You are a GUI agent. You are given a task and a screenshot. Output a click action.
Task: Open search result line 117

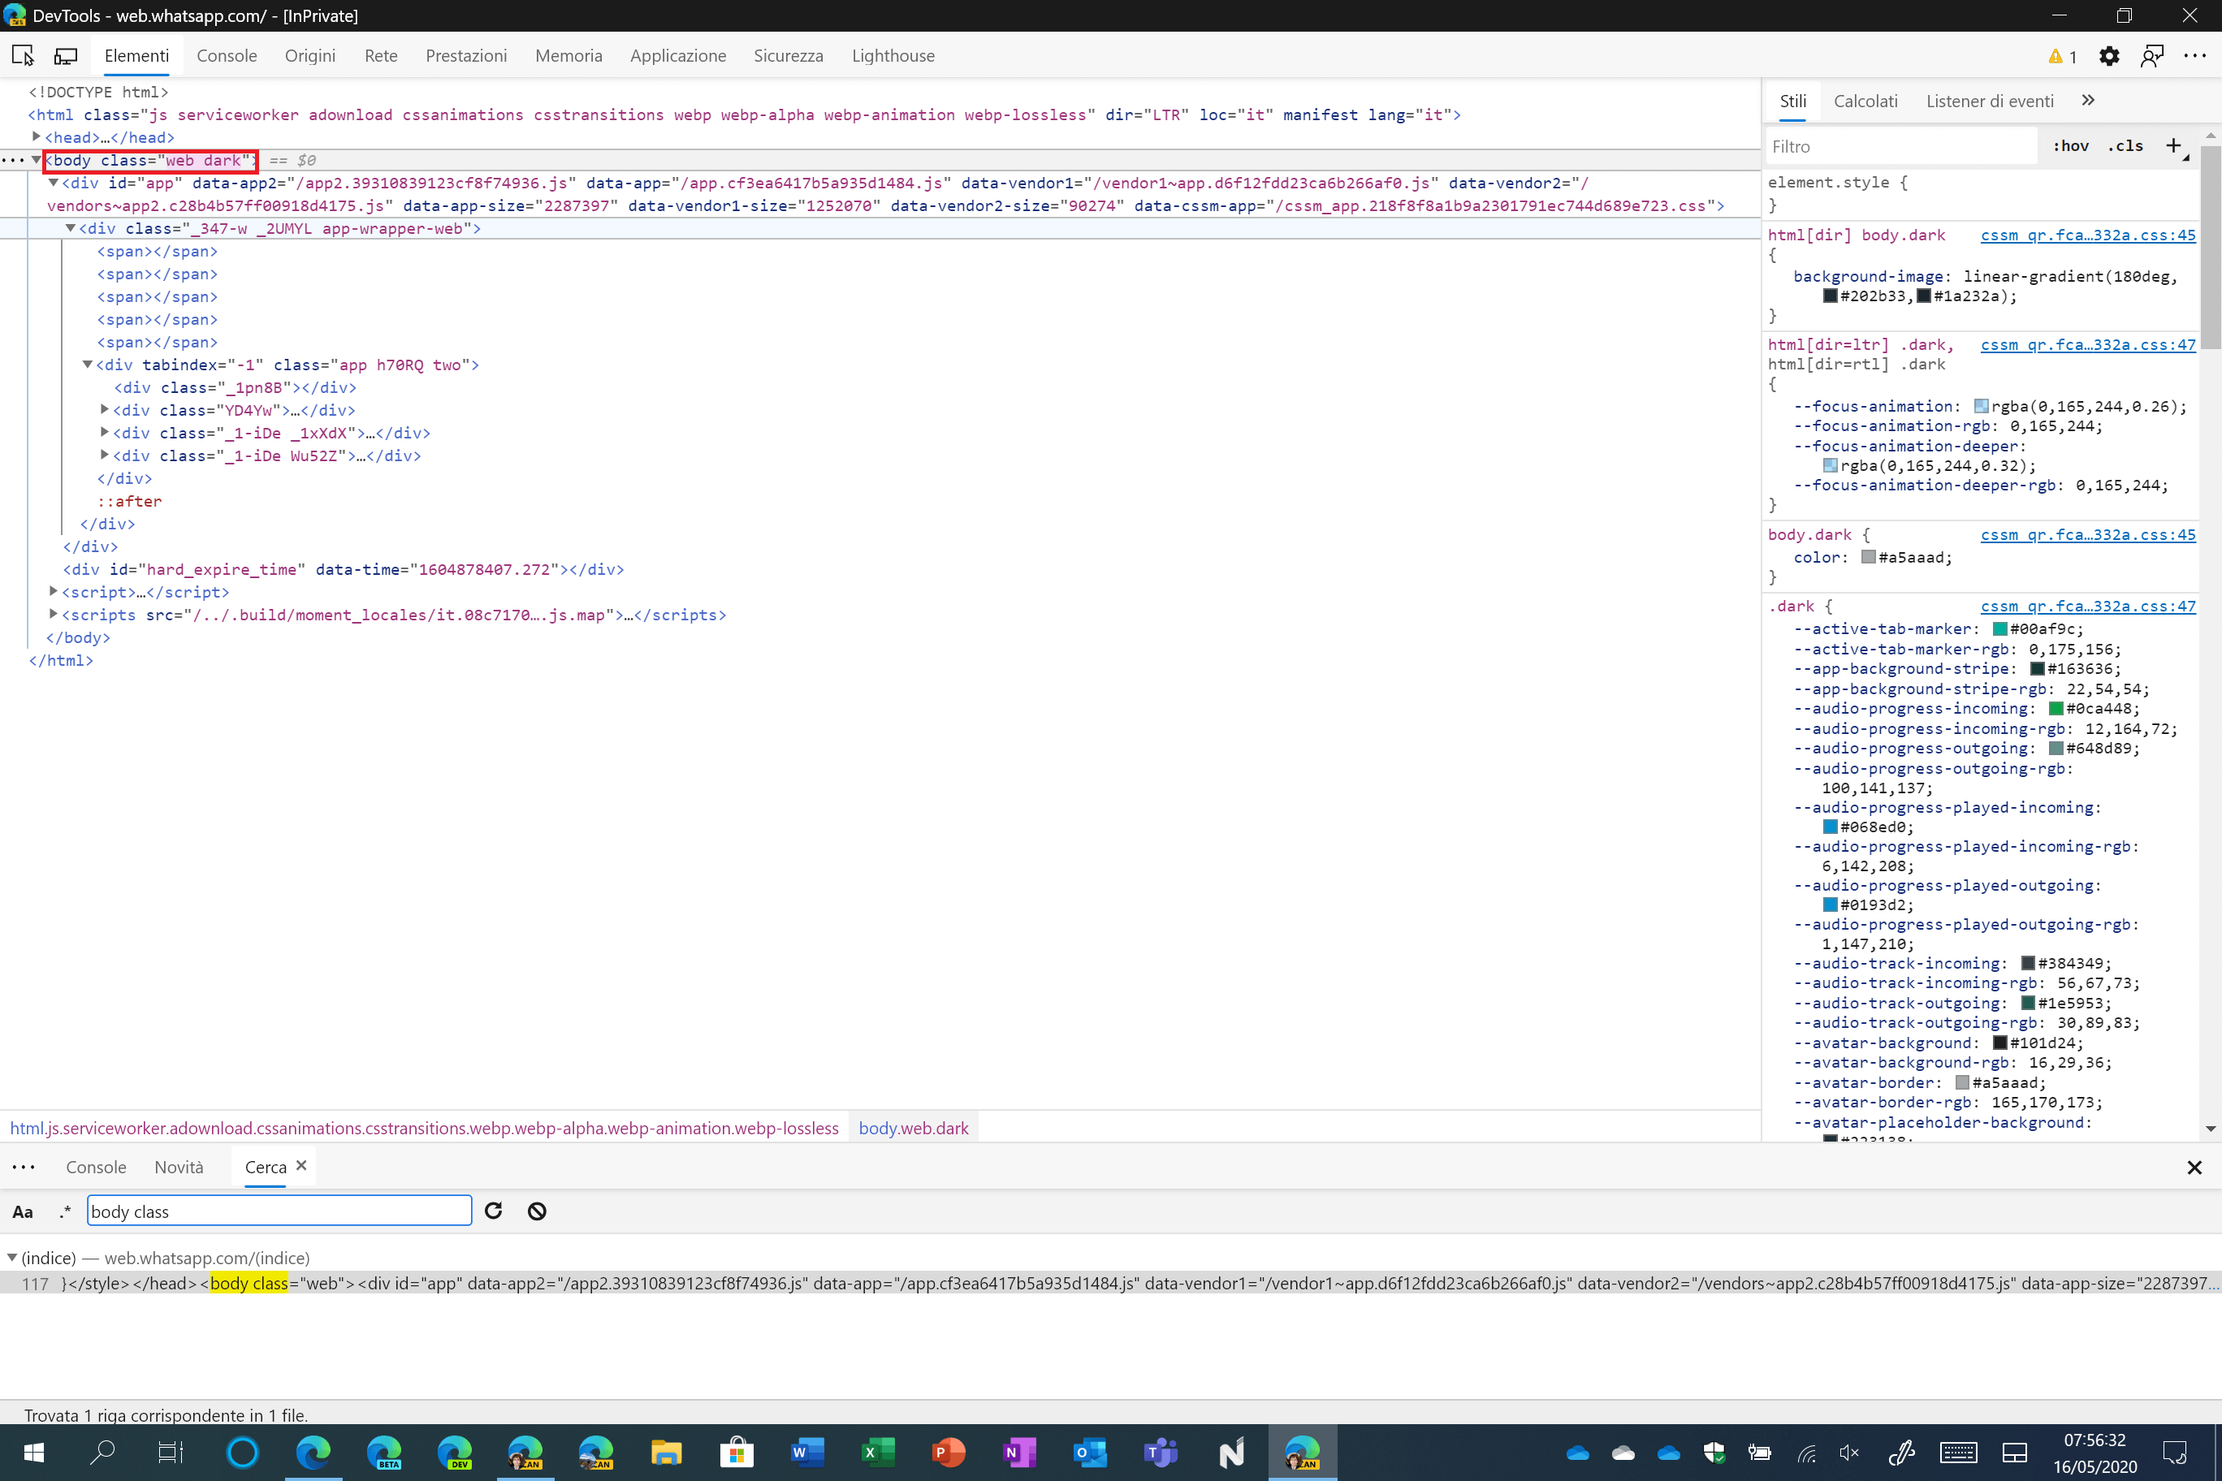(x=1111, y=1283)
